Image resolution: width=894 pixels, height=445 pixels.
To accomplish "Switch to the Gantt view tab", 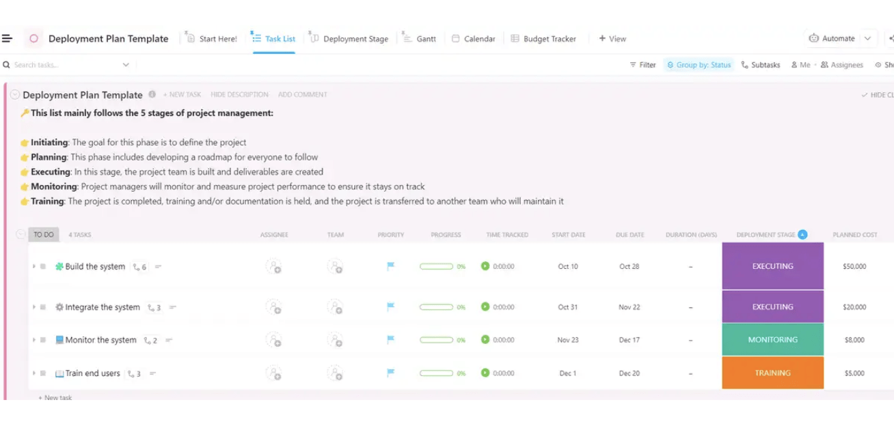I will 419,39.
